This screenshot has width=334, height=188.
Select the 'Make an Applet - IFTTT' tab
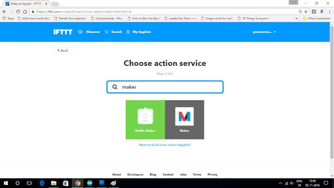25,4
